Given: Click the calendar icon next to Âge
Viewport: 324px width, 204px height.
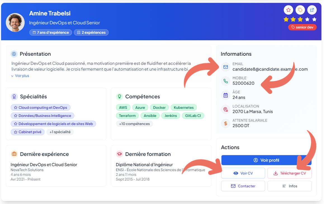Looking at the screenshot, I should tap(226, 95).
